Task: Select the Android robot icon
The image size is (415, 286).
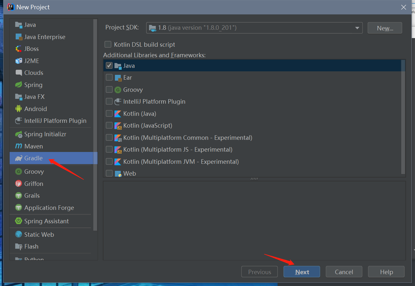Action: click(x=19, y=109)
